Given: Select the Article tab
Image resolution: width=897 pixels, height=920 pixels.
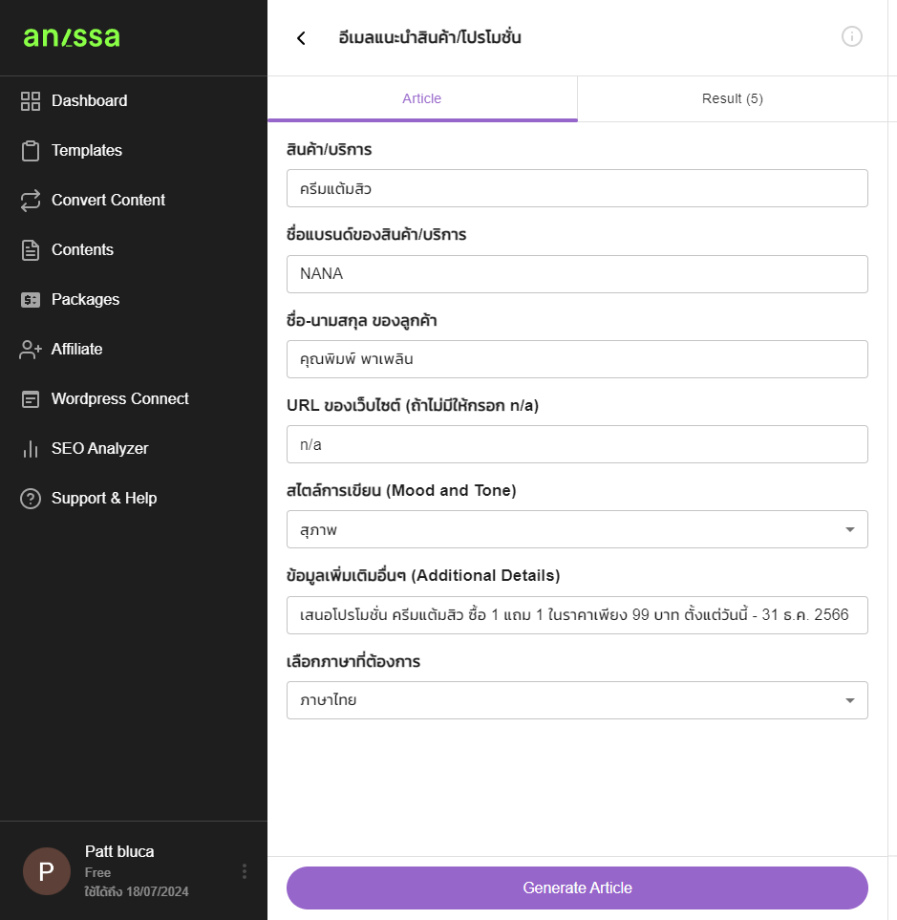Looking at the screenshot, I should pos(422,98).
